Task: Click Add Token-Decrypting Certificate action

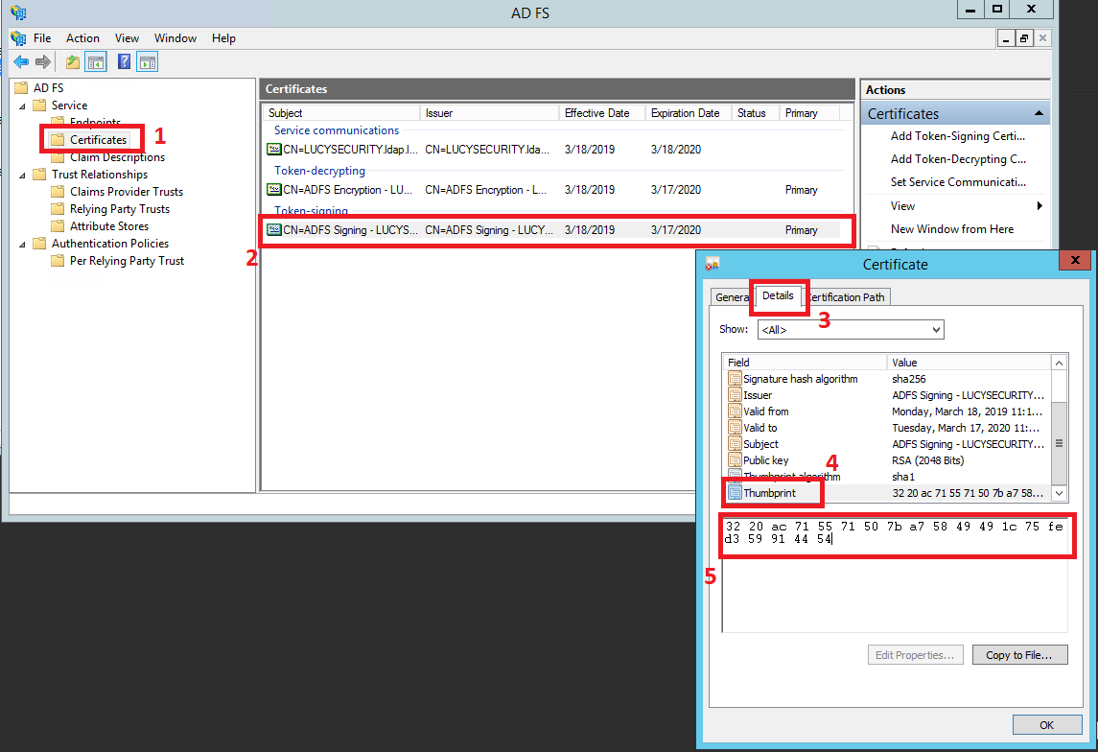Action: (x=958, y=159)
